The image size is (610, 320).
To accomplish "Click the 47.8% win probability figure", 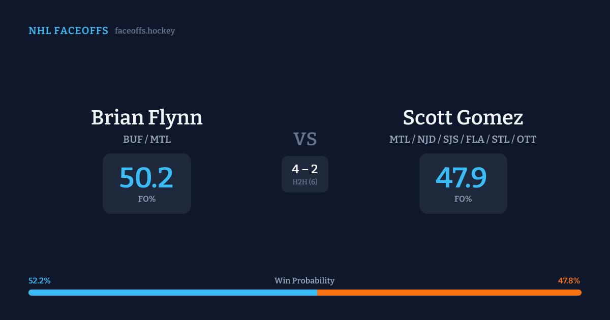I will 569,280.
